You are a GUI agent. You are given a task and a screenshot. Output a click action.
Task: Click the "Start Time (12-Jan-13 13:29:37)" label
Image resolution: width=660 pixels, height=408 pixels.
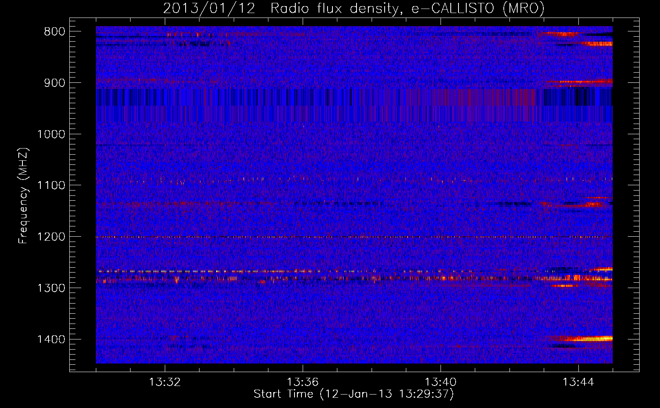pos(354,394)
